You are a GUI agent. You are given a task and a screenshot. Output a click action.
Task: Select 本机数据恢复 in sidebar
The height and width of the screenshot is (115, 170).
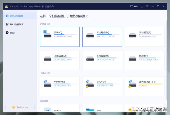tap(20, 16)
